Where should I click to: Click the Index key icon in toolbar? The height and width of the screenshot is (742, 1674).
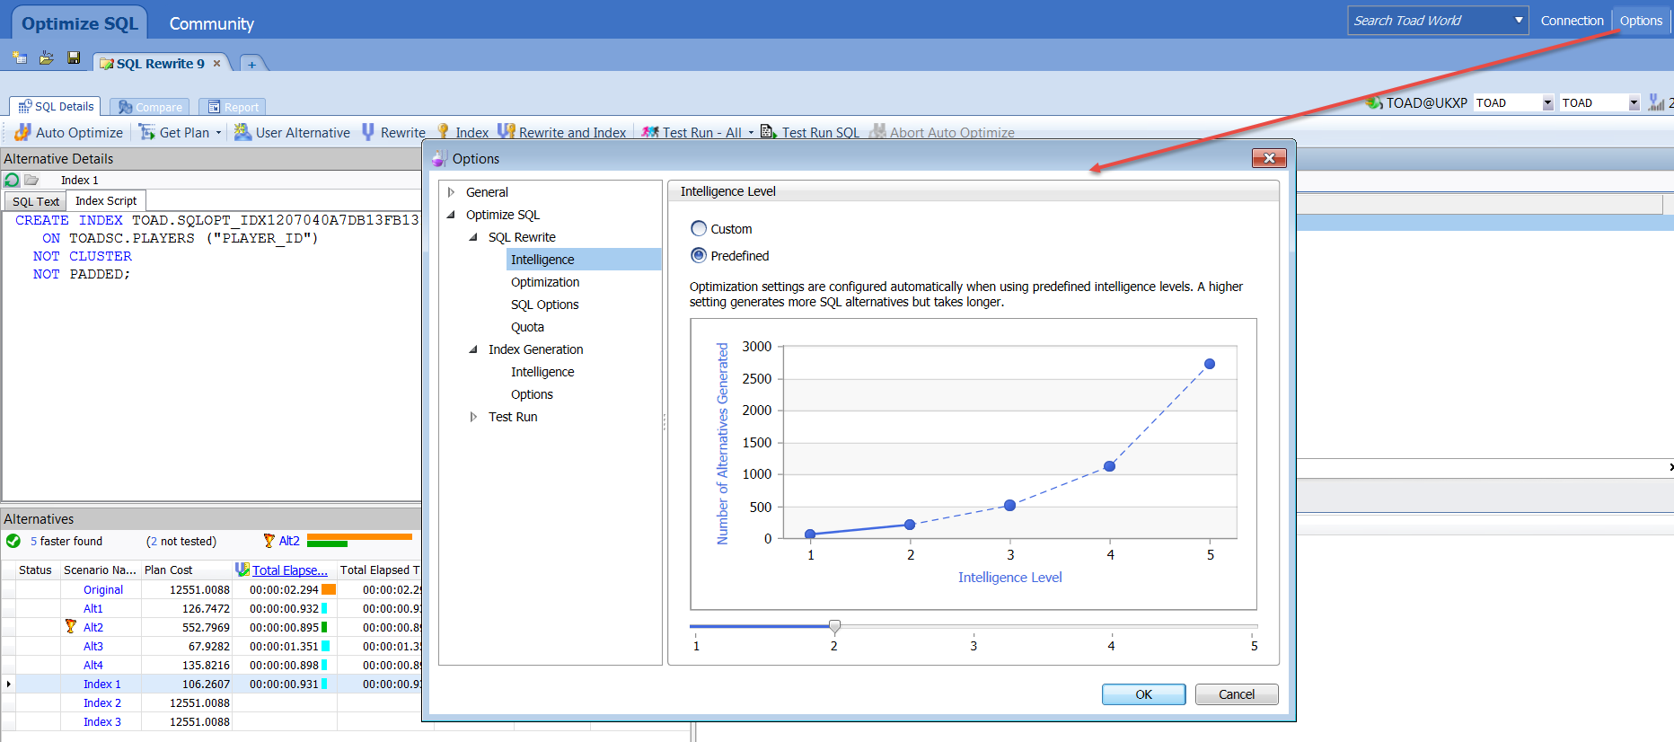click(443, 132)
